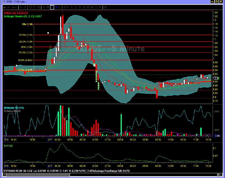Screen dimensions: 225x178
Task: Click the zoom in icon
Action: tap(30, 7)
